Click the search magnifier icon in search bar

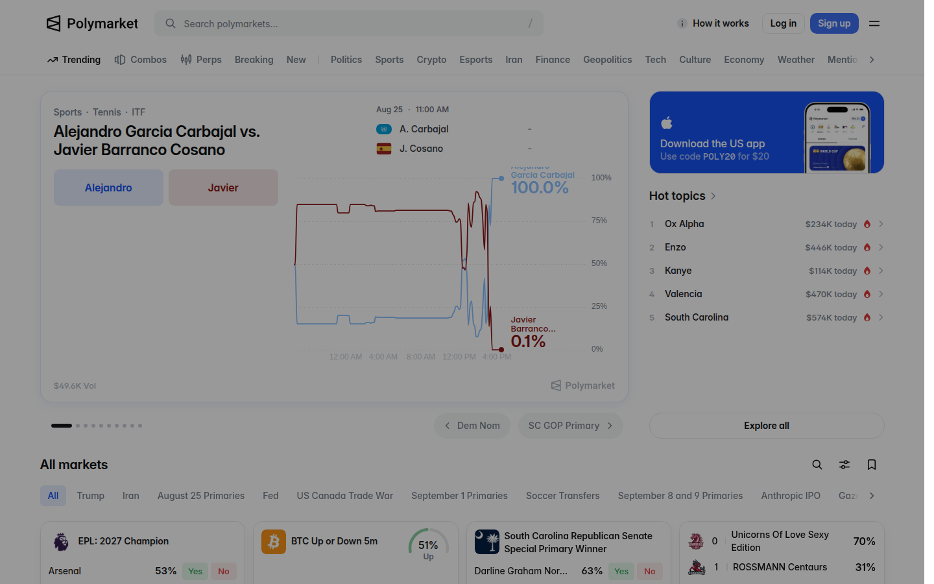coord(171,23)
